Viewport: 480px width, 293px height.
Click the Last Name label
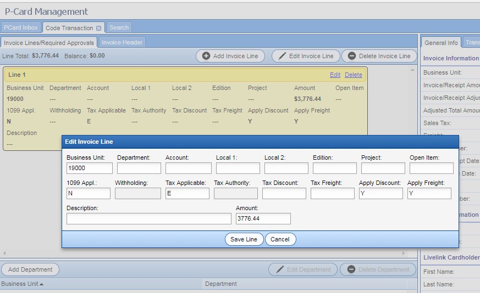(x=438, y=284)
